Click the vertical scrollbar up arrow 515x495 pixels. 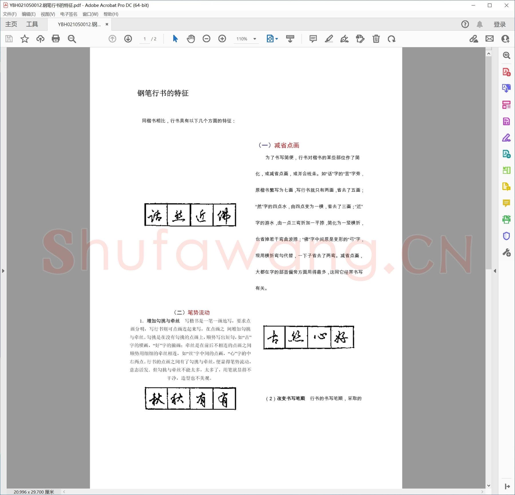click(489, 54)
